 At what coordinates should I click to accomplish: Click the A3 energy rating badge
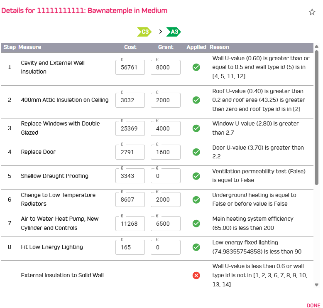coord(174,32)
